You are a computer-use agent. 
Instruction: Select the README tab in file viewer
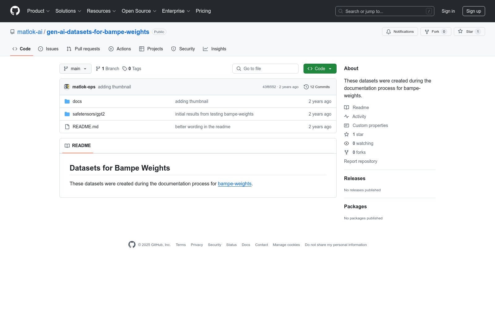tap(78, 146)
